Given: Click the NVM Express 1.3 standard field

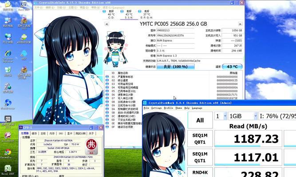Looking at the screenshot, I should 200,56.
